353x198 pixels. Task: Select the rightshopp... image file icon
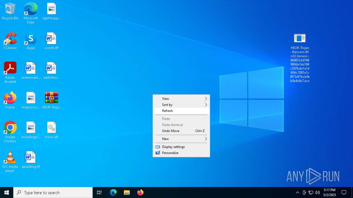(x=51, y=12)
